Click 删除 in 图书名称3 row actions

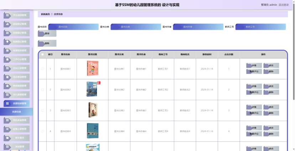click(x=271, y=113)
